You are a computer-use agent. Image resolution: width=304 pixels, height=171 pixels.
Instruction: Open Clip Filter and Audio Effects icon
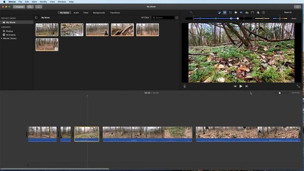pyautogui.click(x=258, y=12)
